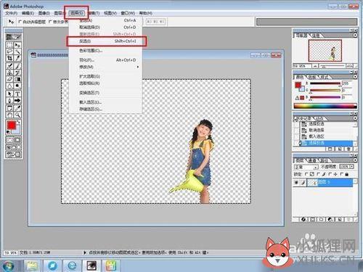Open Color panel options menu arrow
The height and width of the screenshot is (272, 363).
355,77
